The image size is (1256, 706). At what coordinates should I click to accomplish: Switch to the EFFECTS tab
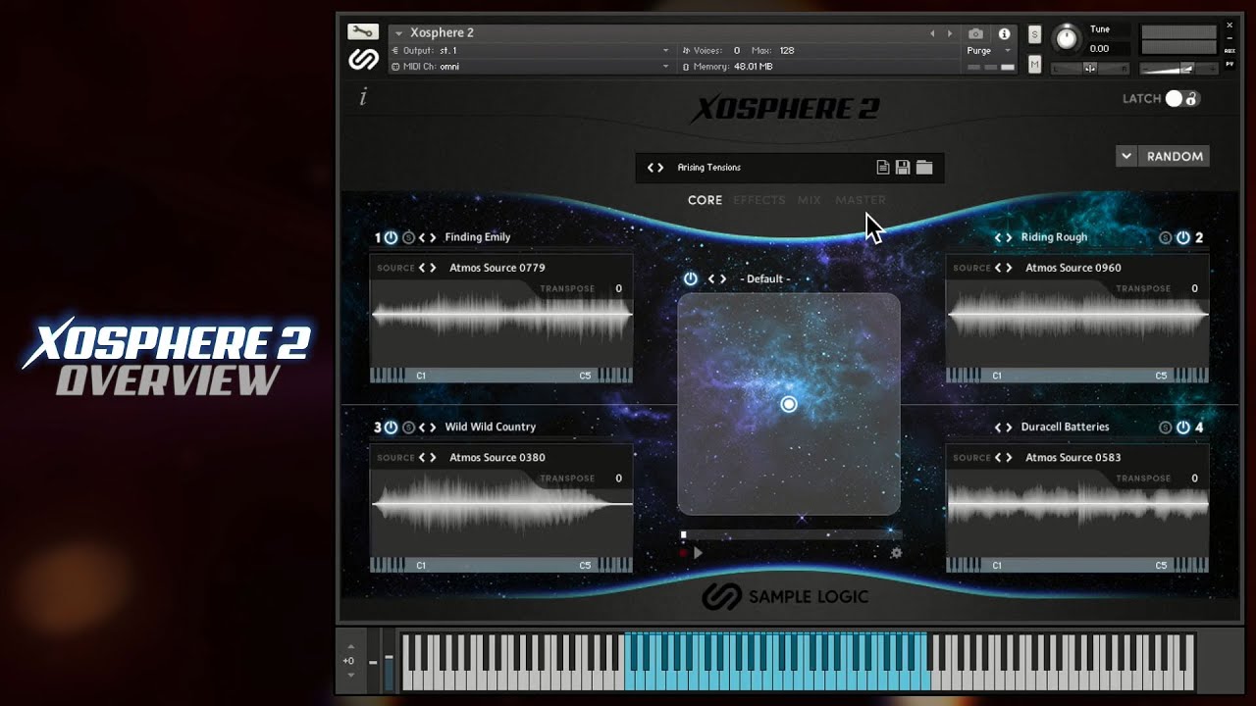pos(759,200)
